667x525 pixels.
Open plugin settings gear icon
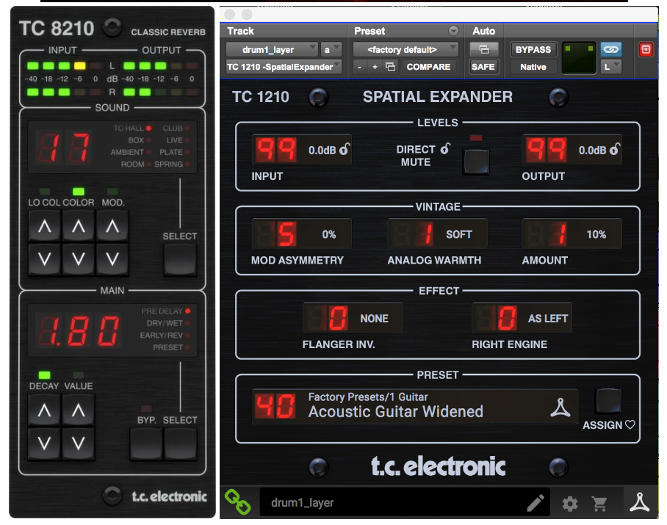pos(570,504)
